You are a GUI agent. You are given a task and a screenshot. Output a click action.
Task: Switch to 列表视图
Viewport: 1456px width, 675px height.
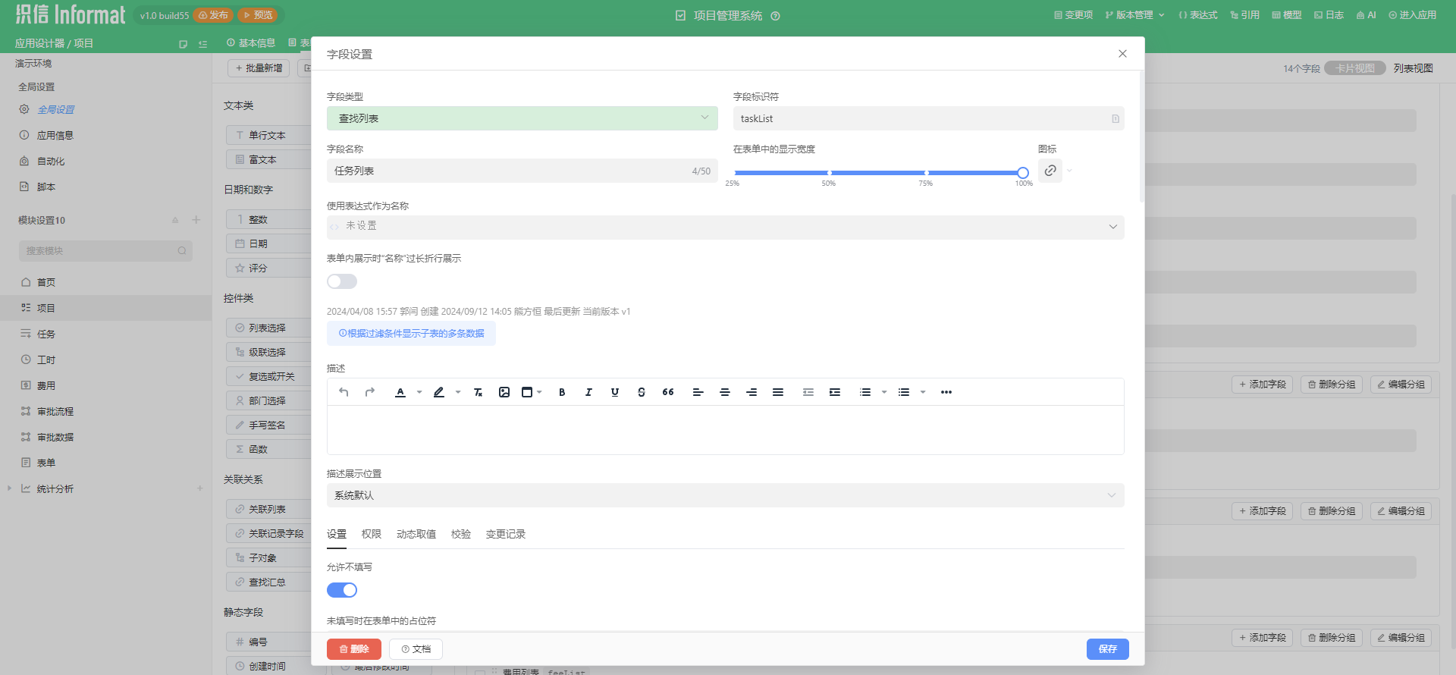click(1413, 68)
